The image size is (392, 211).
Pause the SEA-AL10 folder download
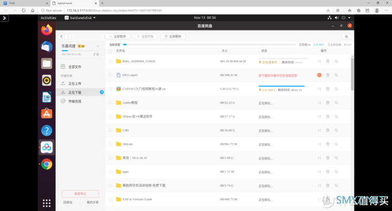tap(319, 158)
